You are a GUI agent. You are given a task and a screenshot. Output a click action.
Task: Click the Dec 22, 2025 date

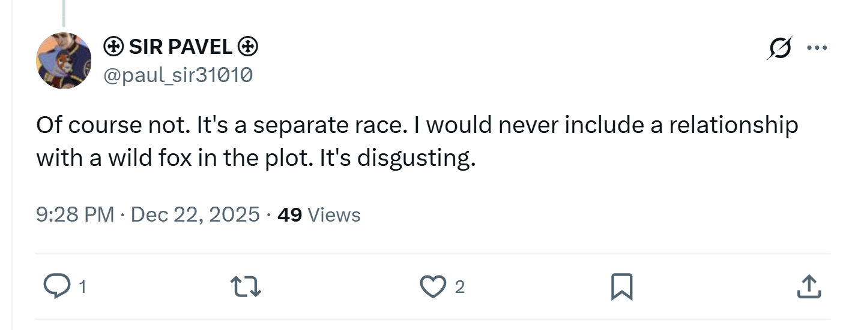(x=195, y=214)
